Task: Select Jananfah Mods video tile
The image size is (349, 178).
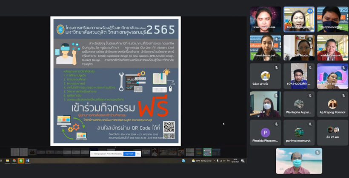Action: point(299,47)
